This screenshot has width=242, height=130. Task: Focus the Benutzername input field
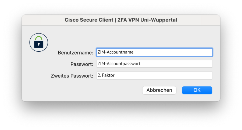click(154, 52)
